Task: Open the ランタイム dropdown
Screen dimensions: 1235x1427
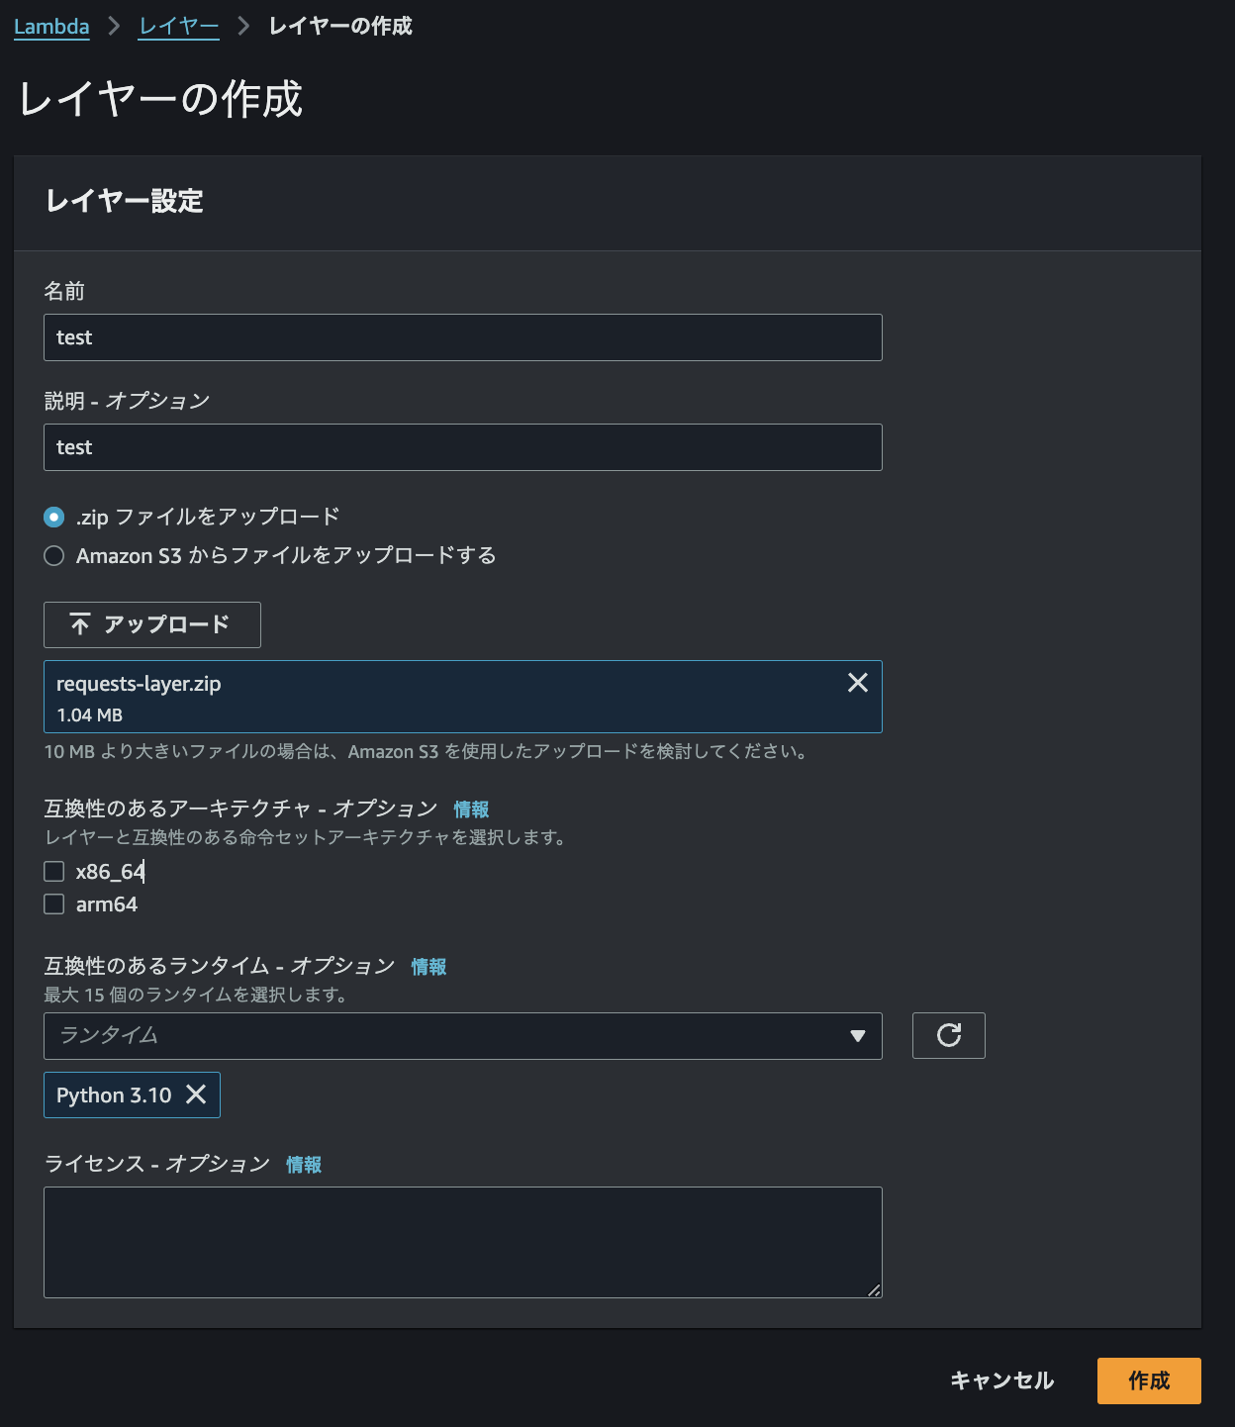Action: click(x=463, y=1036)
